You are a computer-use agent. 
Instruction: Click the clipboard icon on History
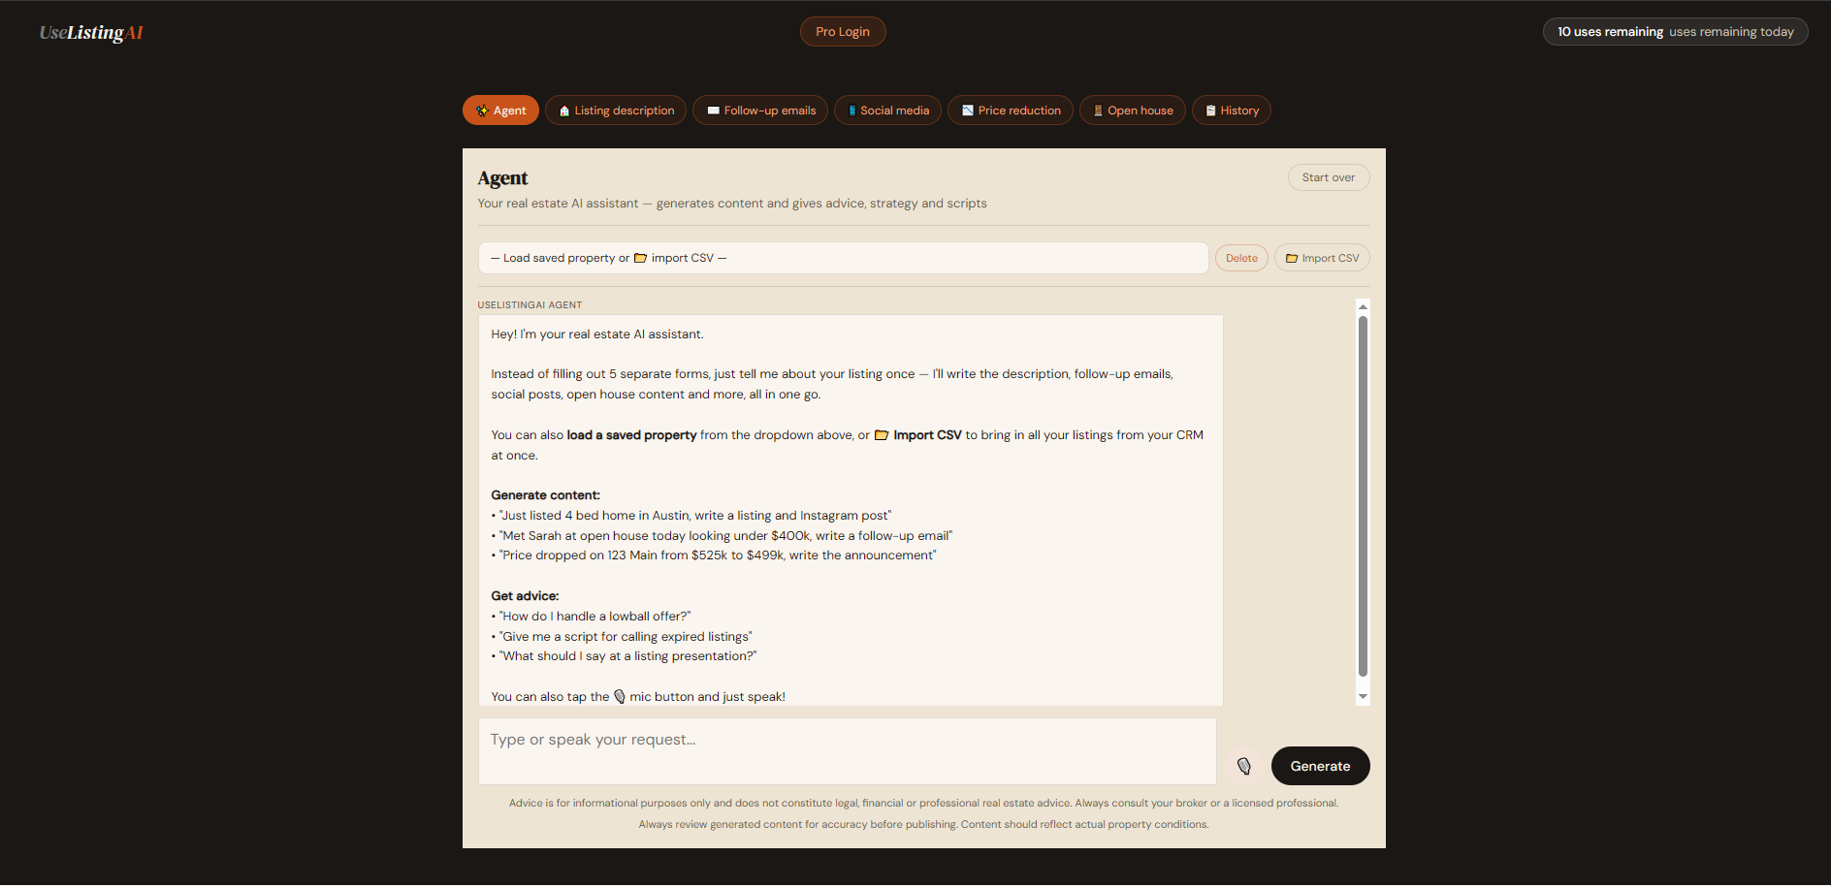pyautogui.click(x=1210, y=111)
